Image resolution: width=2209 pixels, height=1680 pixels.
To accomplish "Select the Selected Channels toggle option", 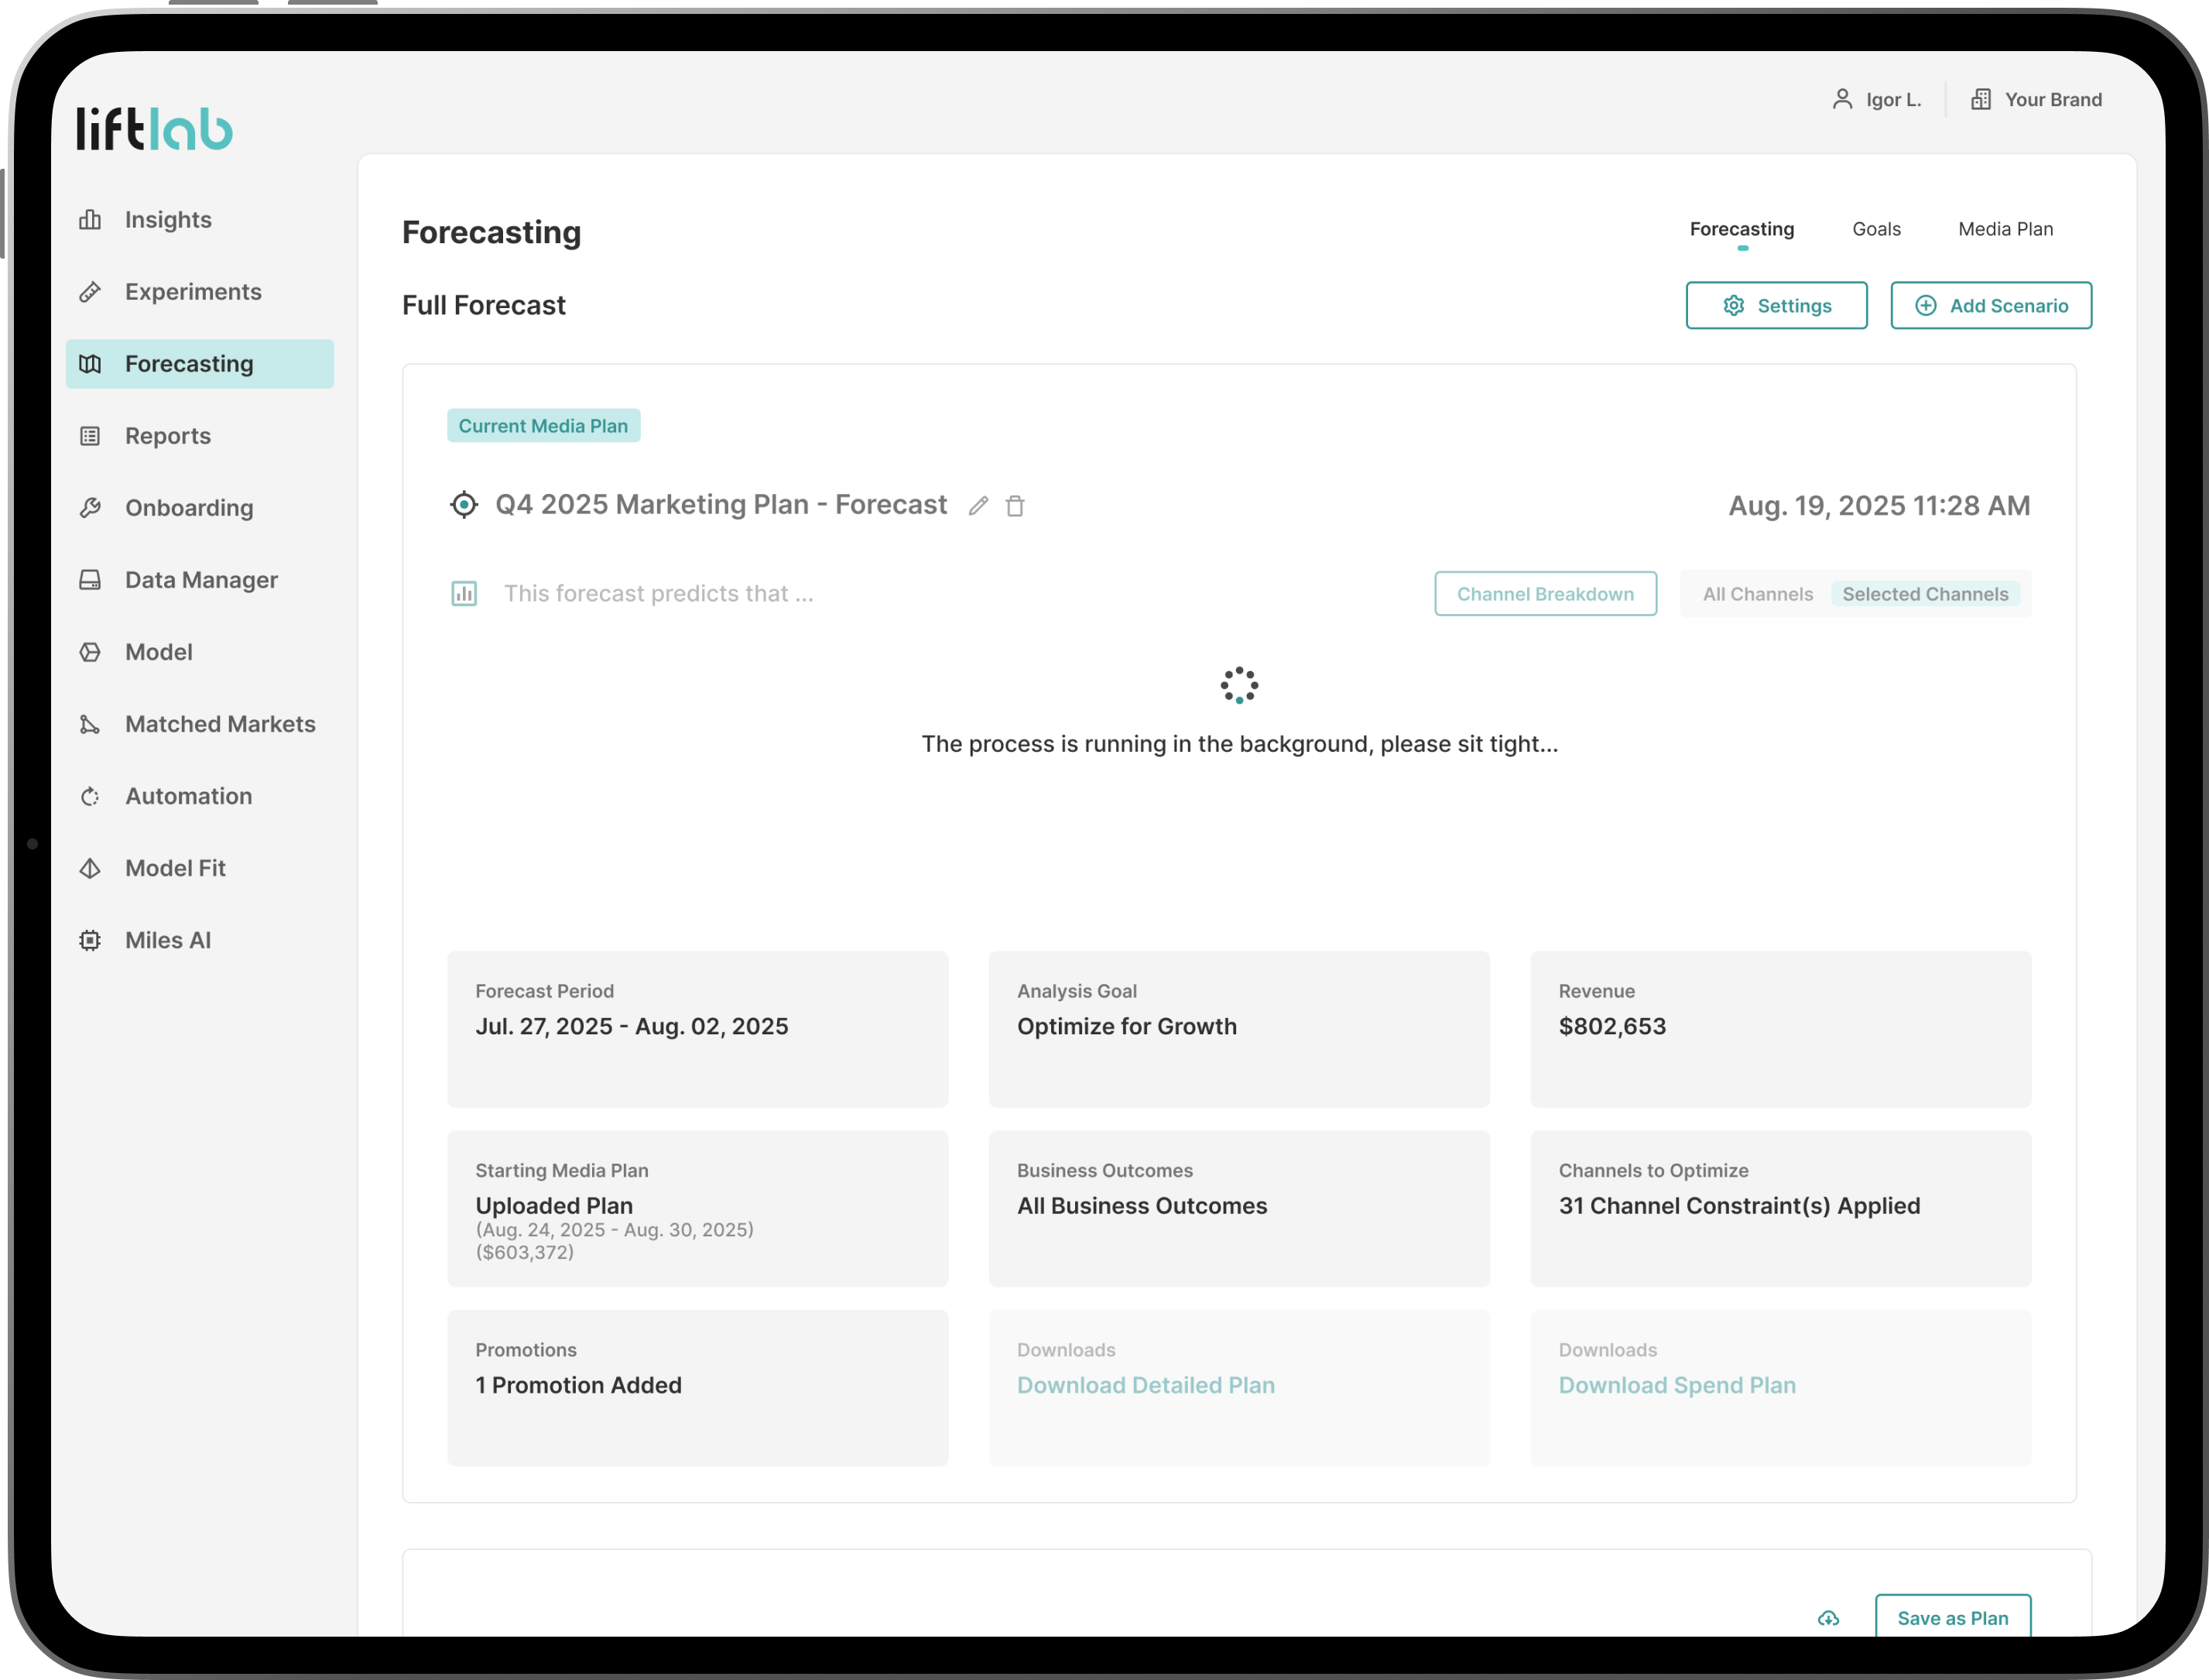I will [x=1924, y=594].
